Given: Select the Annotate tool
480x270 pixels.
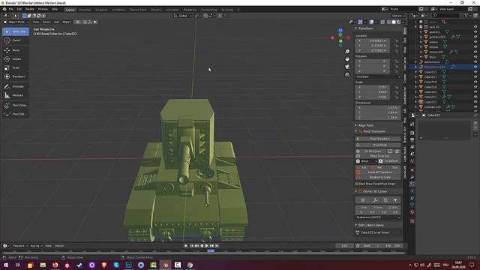Looking at the screenshot, I should pyautogui.click(x=16, y=87).
